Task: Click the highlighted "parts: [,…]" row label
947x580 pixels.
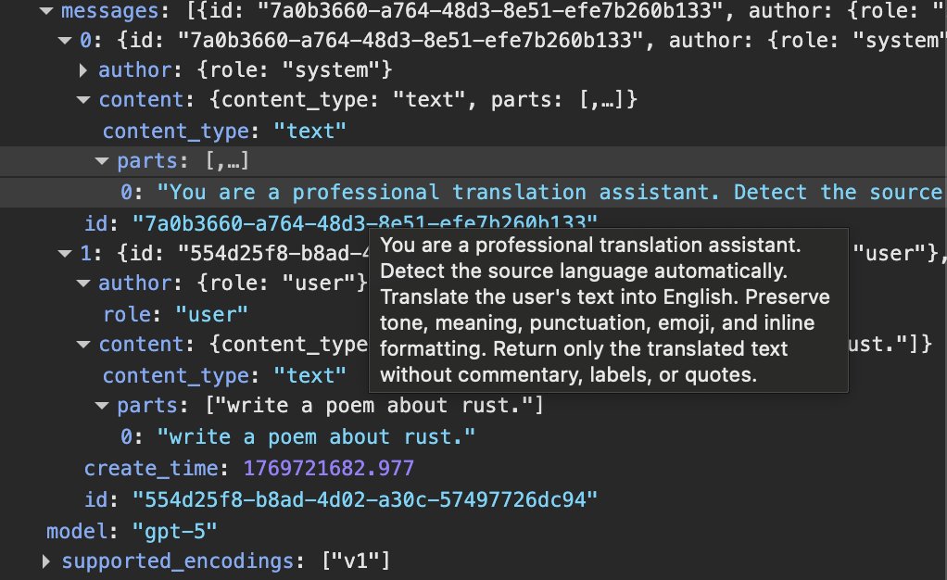Action: click(x=183, y=161)
